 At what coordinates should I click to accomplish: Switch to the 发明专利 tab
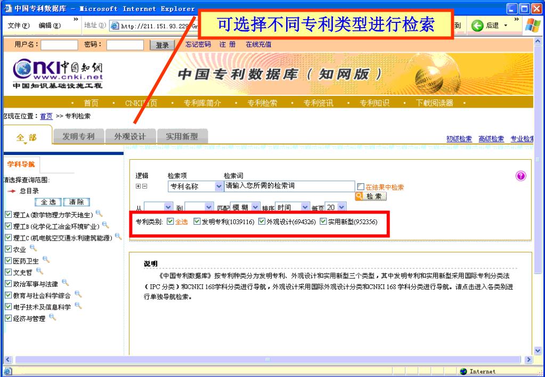pyautogui.click(x=78, y=136)
